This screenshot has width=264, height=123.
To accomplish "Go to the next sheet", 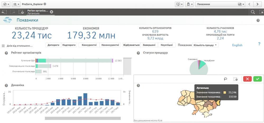I will click(x=257, y=4).
